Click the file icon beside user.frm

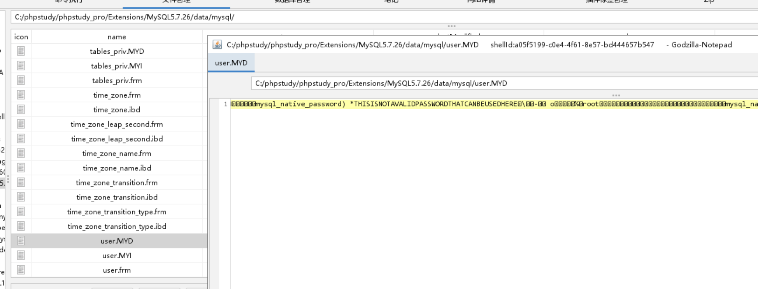point(21,270)
